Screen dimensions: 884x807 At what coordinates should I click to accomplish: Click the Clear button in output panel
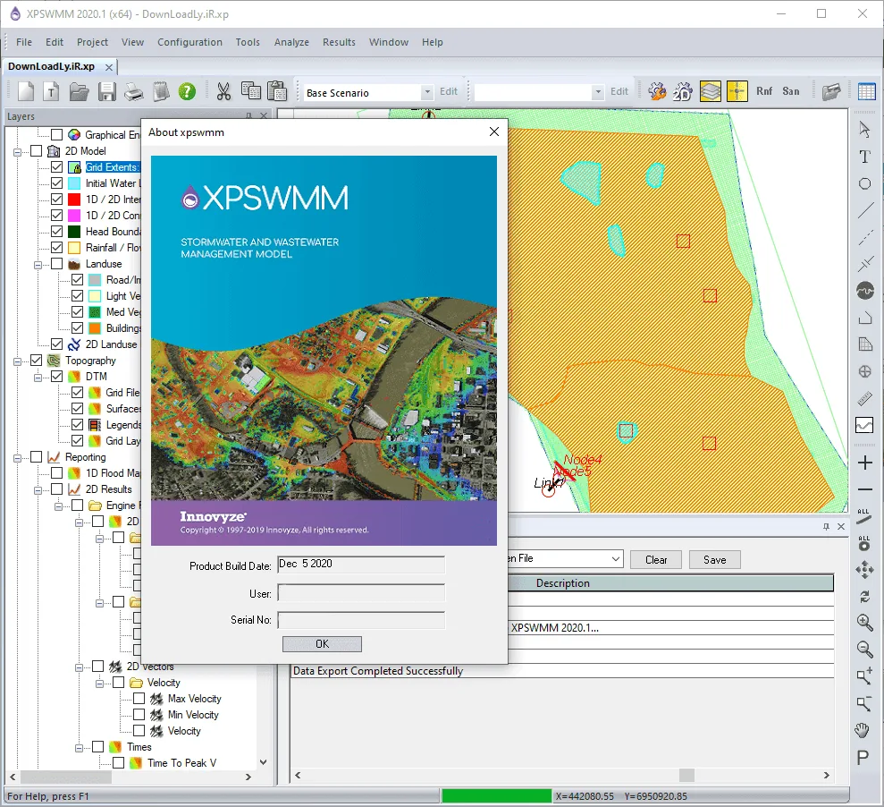(x=656, y=560)
